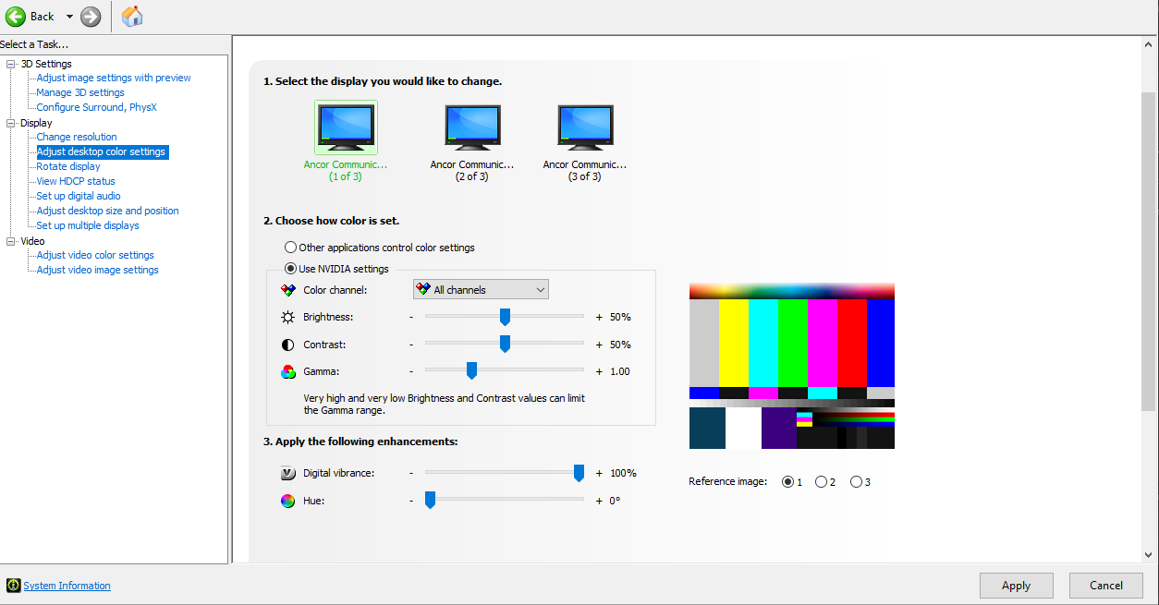Click the Hue slider handle
The width and height of the screenshot is (1159, 605).
tap(430, 501)
